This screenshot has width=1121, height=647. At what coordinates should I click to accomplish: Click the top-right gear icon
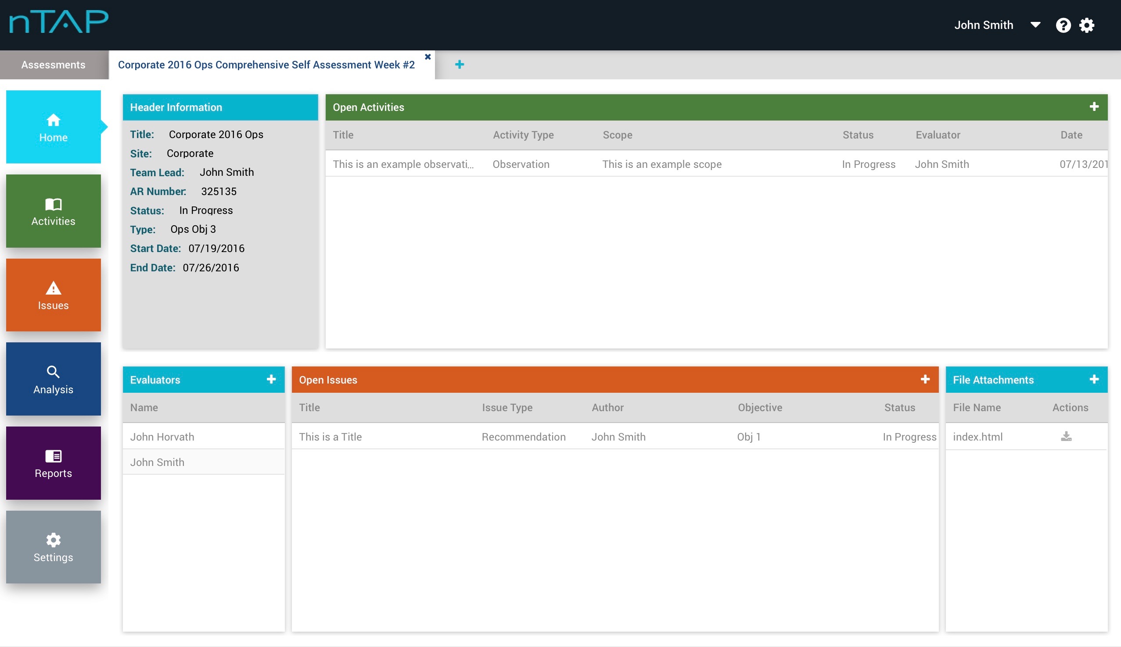(x=1087, y=25)
